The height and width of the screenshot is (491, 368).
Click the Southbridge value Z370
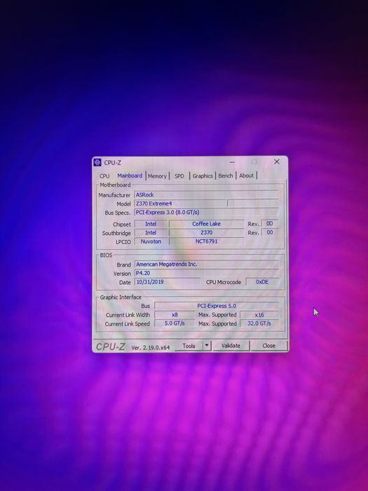pos(206,233)
